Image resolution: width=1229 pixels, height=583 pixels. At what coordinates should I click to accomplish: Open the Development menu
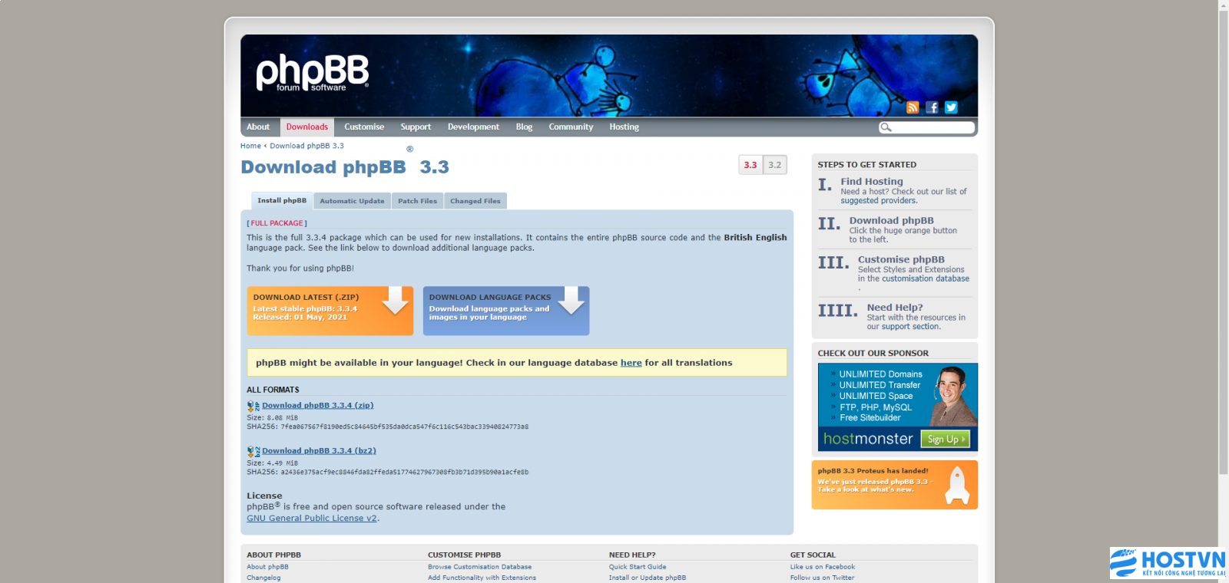[x=473, y=127]
